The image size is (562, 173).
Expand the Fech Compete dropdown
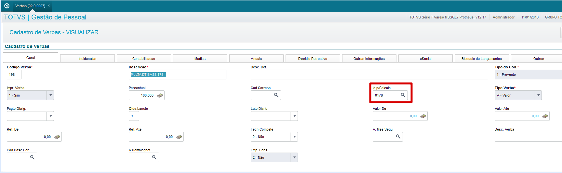(294, 137)
